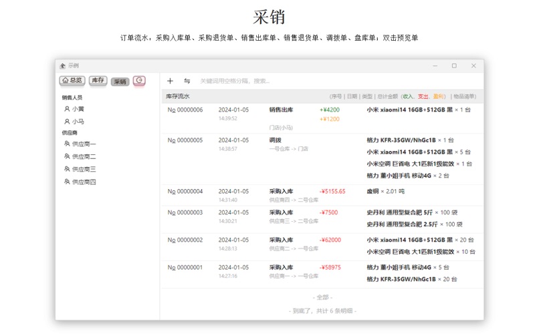Open the 采销 tab
The image size is (535, 334).
pyautogui.click(x=120, y=81)
